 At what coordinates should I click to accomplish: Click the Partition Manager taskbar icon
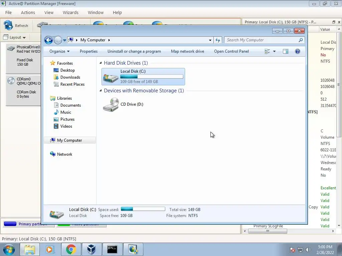(133, 249)
